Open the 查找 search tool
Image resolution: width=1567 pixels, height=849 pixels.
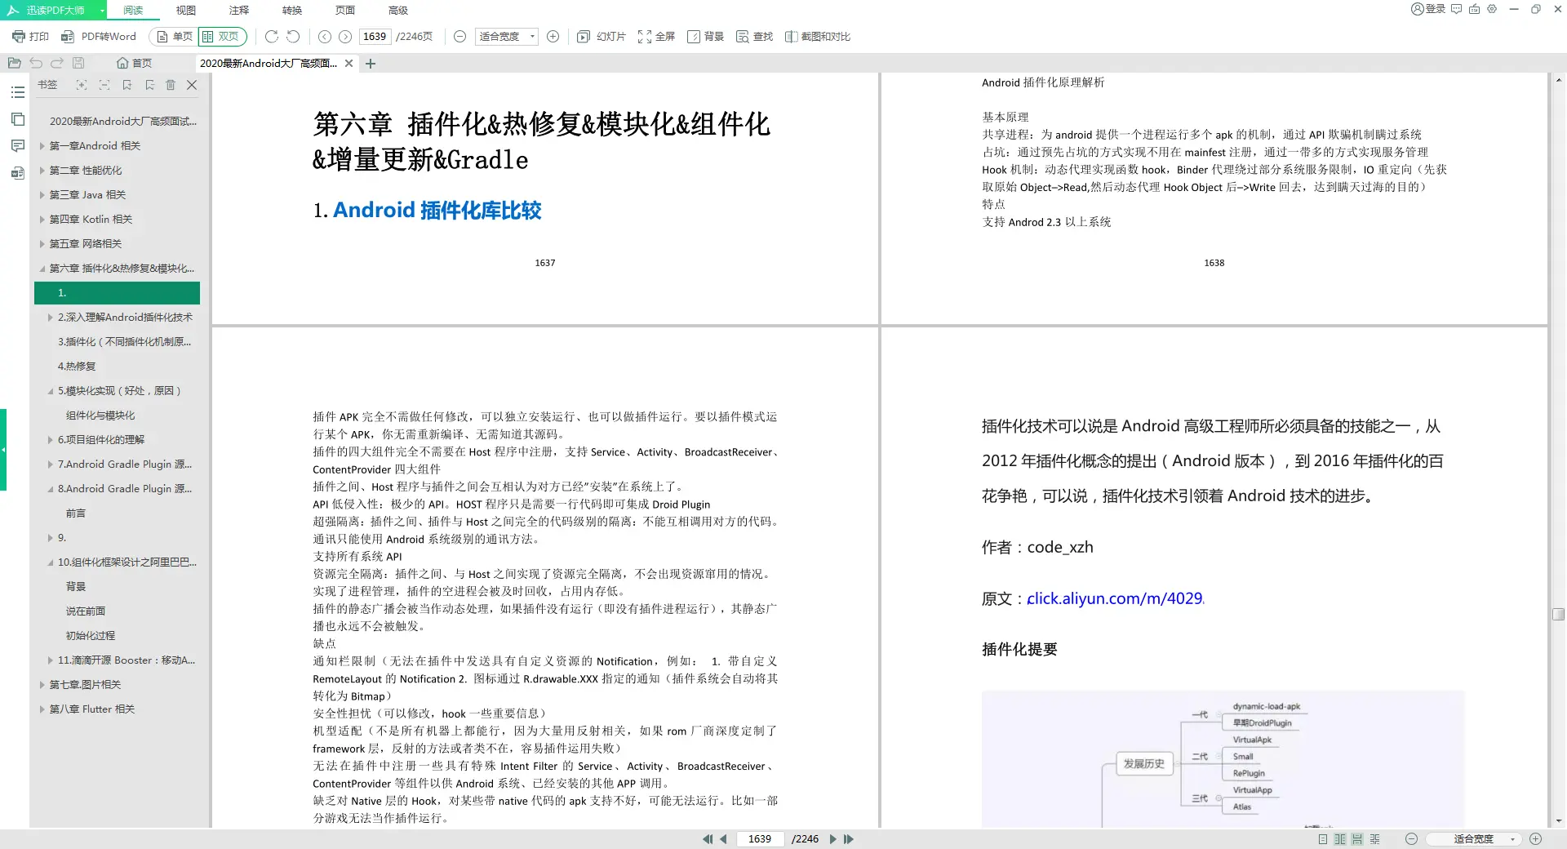753,36
